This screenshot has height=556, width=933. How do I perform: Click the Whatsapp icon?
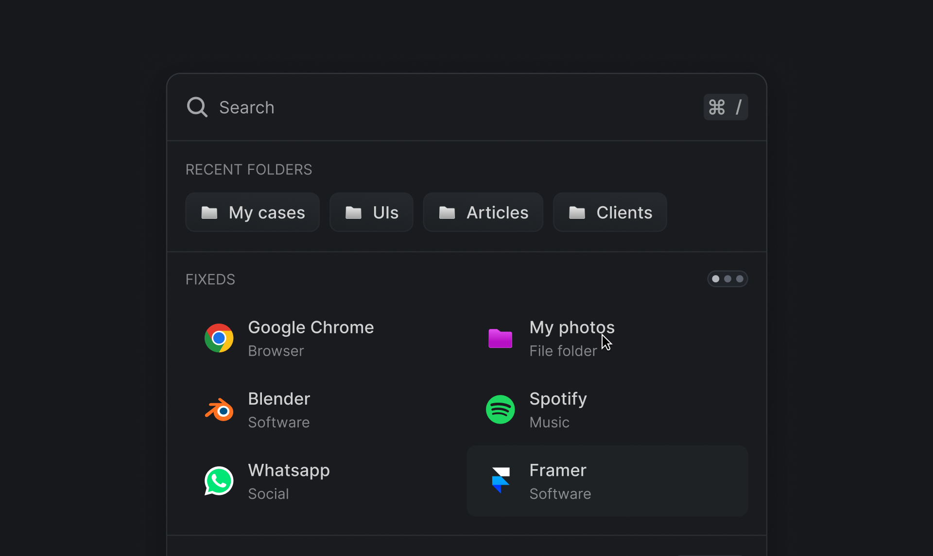coord(219,481)
